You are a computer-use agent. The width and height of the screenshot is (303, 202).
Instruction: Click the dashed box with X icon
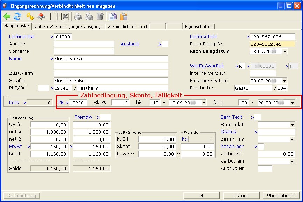(x=65, y=16)
